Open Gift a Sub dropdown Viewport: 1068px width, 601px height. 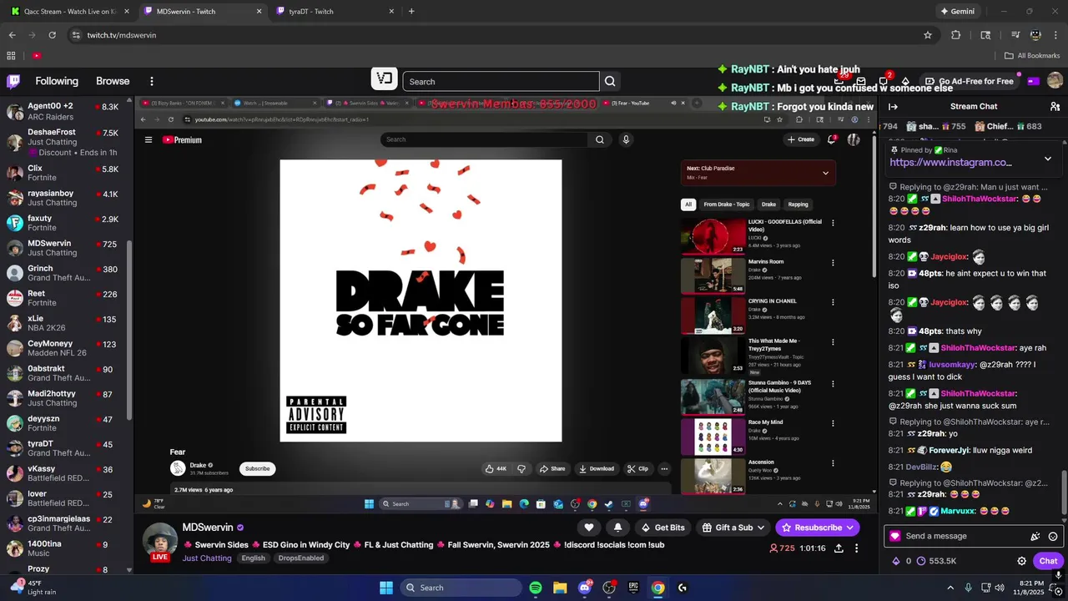click(x=734, y=528)
